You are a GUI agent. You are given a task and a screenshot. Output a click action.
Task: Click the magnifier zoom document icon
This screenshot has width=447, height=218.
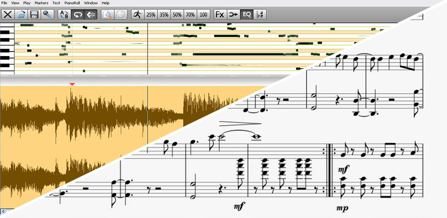point(108,14)
